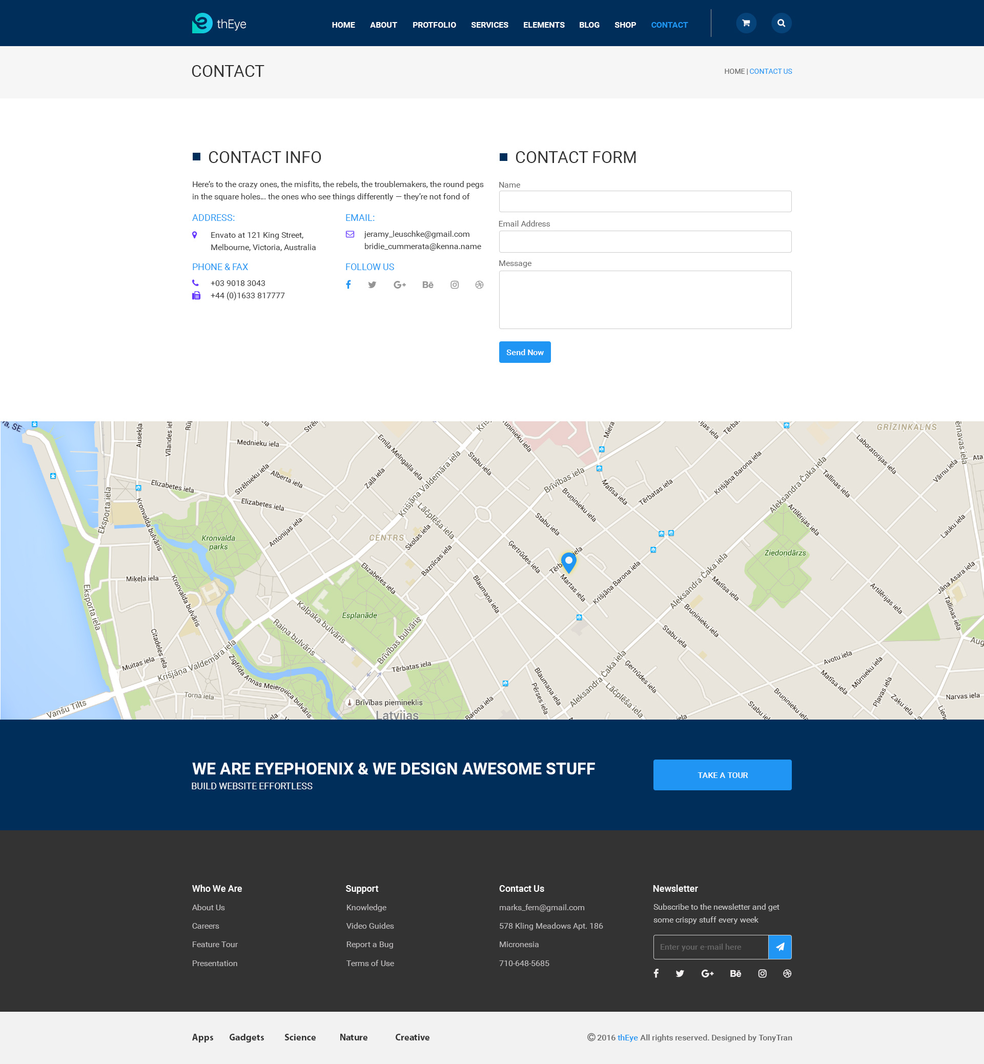Click into the Message text area
This screenshot has height=1064, width=984.
click(x=645, y=300)
